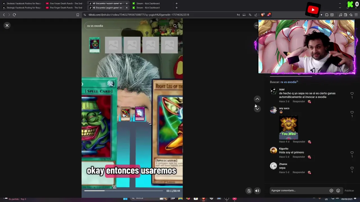Image resolution: width=360 pixels, height=202 pixels.
Task: Click the username Kigurito
Action: tap(283, 149)
